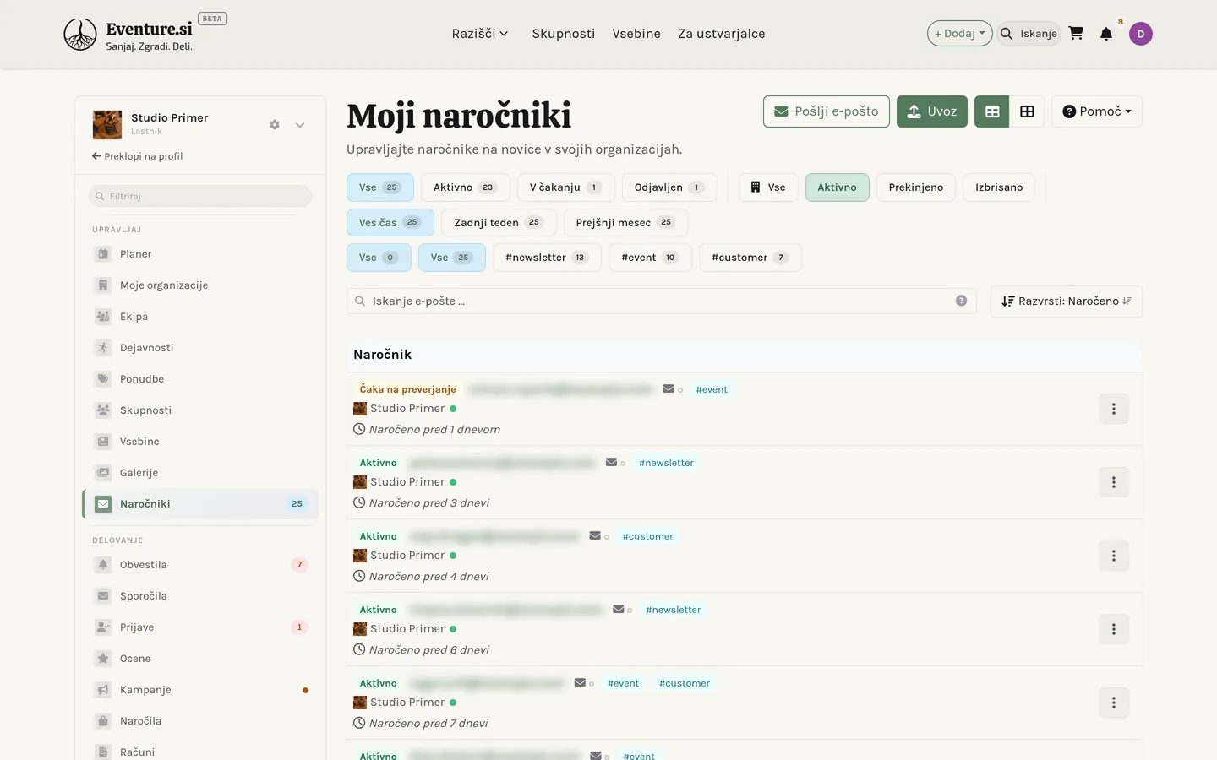This screenshot has width=1217, height=760.
Task: Select organization filter Prekinjeno
Action: point(916,187)
